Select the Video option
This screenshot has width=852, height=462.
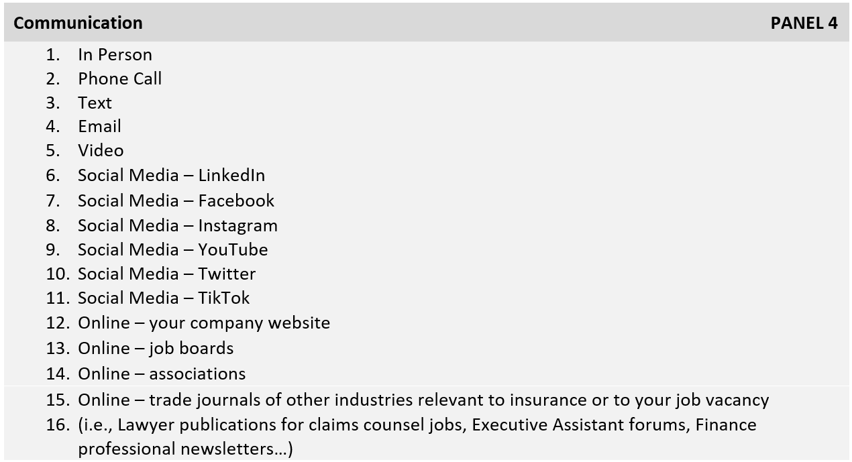(x=101, y=151)
